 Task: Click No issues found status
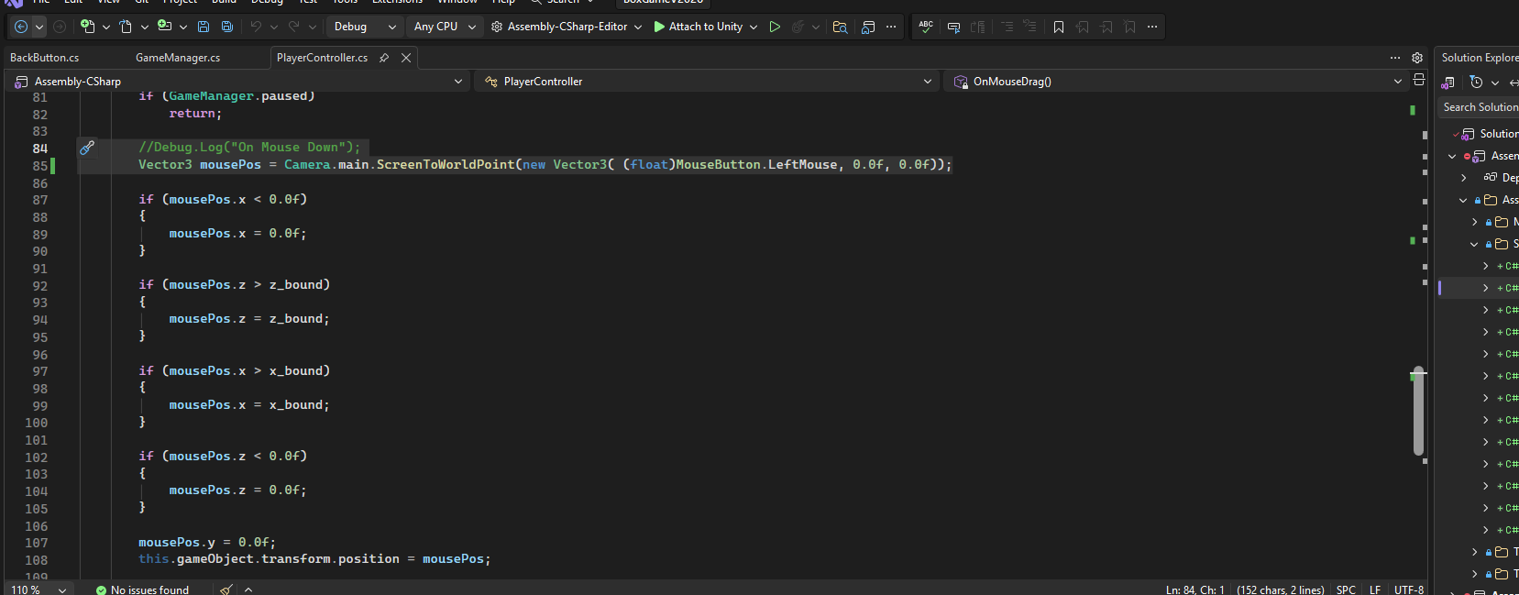pyautogui.click(x=142, y=589)
